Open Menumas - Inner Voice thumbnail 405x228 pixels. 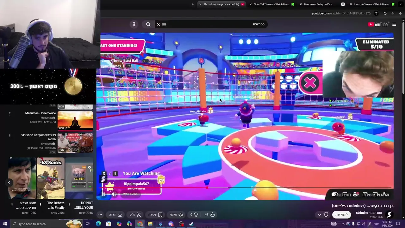point(75,121)
